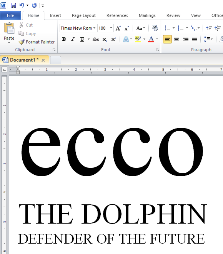Grow the font size

(118, 28)
